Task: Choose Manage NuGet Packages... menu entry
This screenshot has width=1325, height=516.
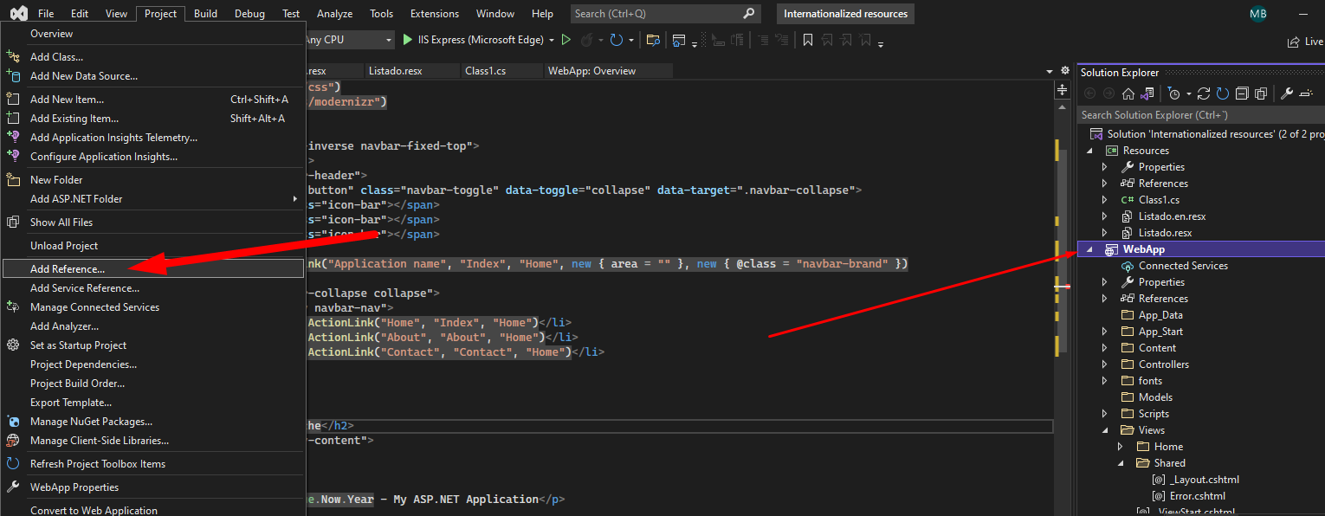Action: (91, 422)
